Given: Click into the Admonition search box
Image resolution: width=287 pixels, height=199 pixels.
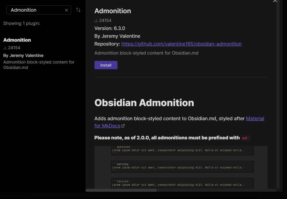Looking at the screenshot, I should coord(36,10).
